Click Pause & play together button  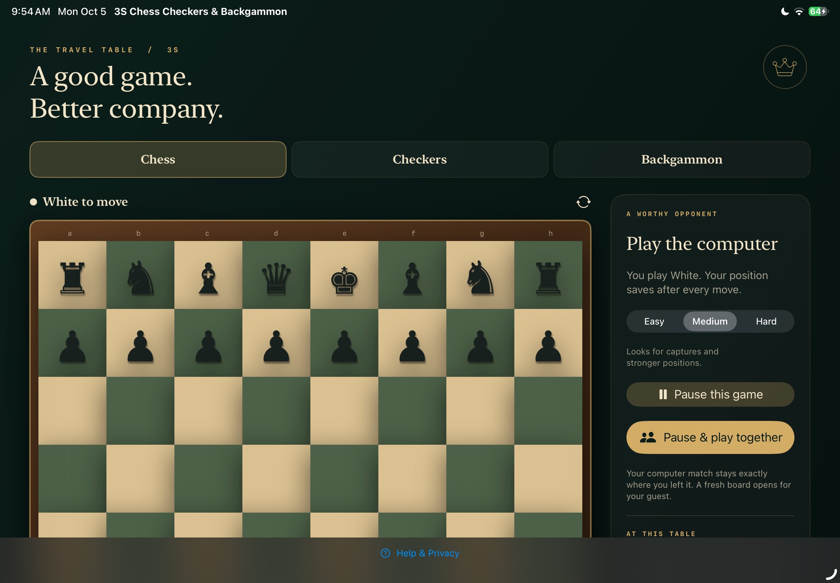tap(710, 437)
